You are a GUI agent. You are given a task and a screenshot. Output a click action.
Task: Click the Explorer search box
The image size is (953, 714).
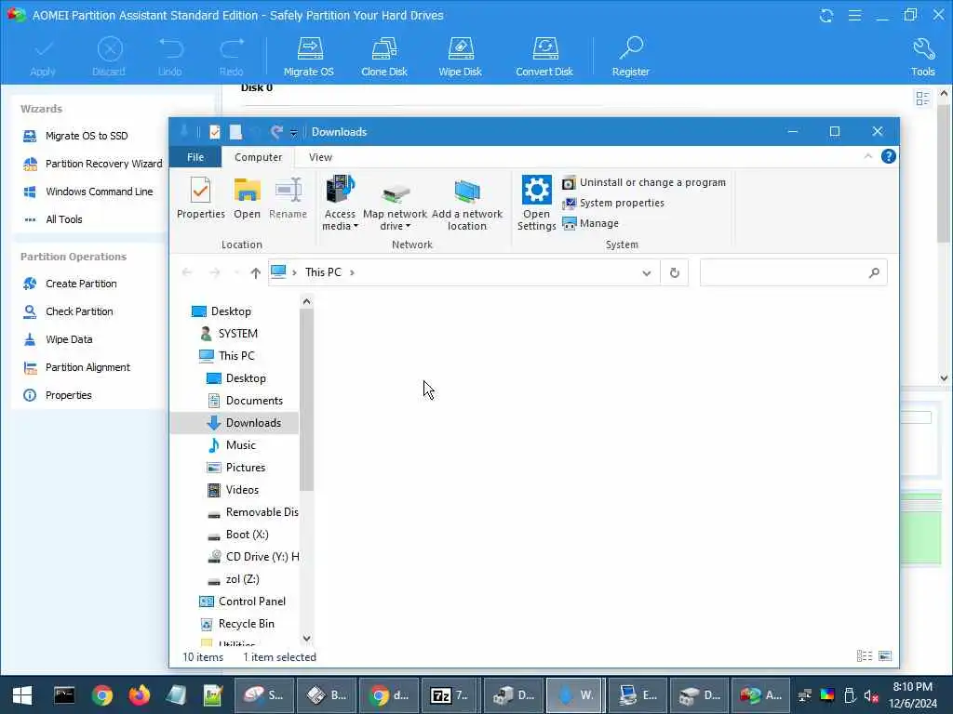(x=793, y=272)
